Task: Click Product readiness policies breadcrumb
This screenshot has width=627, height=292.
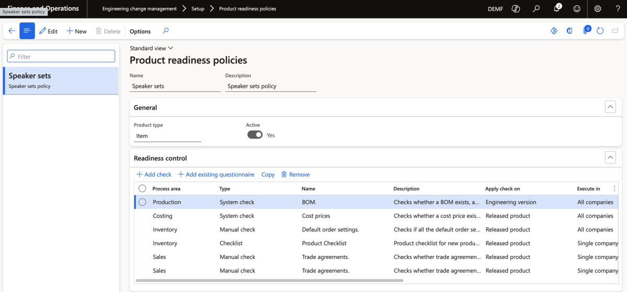Action: tap(248, 9)
